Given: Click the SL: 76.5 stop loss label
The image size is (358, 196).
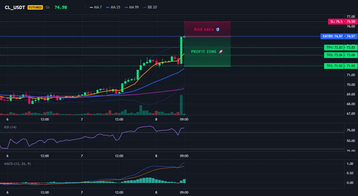Looking at the screenshot, I should click(336, 22).
